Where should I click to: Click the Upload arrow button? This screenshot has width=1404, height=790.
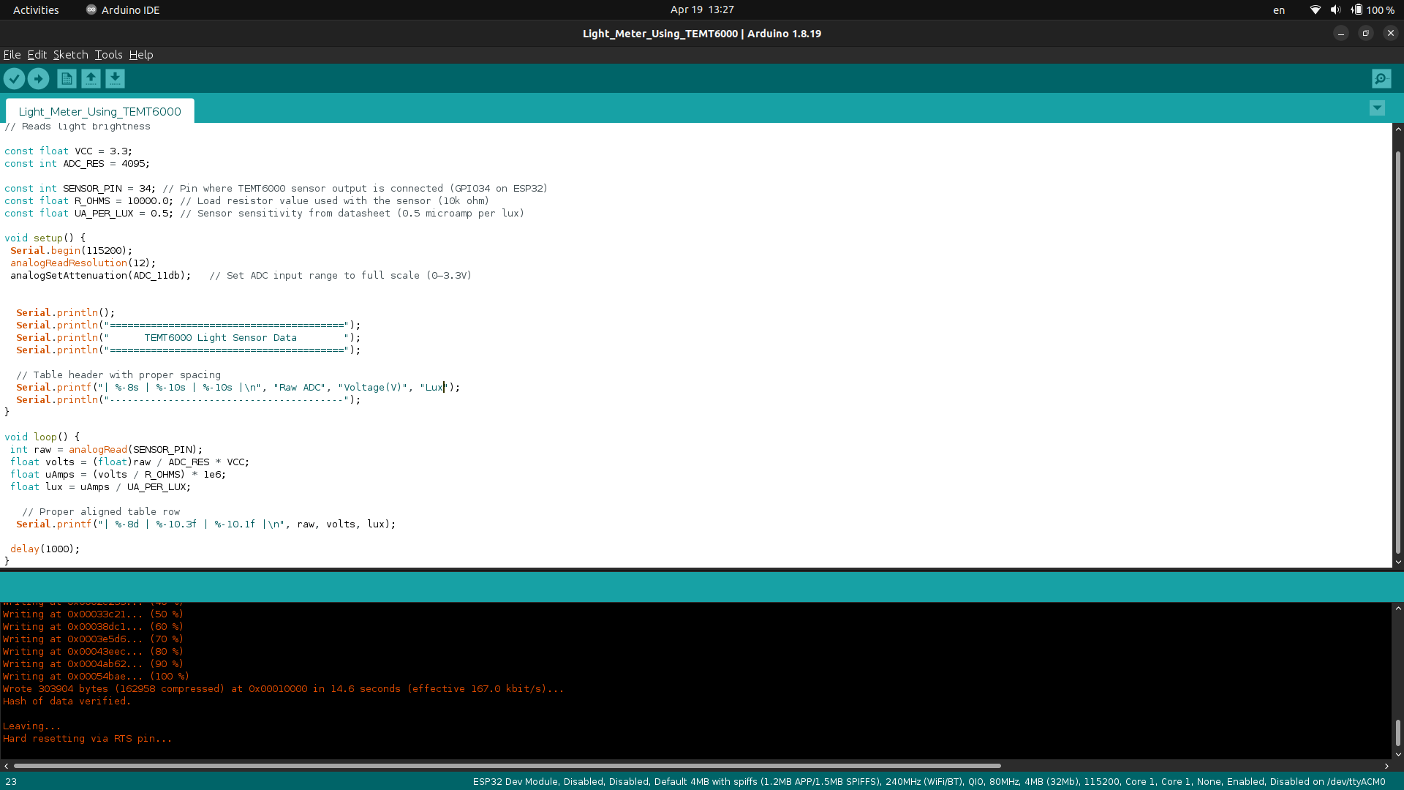click(39, 78)
